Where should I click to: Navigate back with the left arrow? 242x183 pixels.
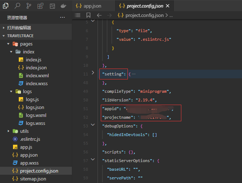pyautogui.click(x=99, y=15)
